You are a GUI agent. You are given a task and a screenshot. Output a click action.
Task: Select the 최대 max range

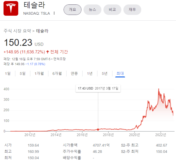(120, 74)
